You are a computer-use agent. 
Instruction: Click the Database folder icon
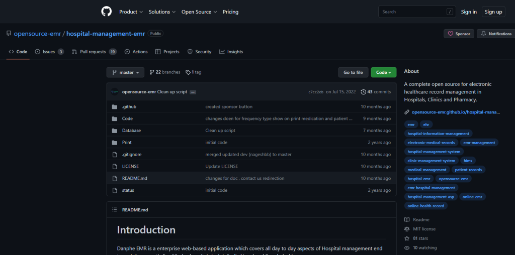[115, 131]
